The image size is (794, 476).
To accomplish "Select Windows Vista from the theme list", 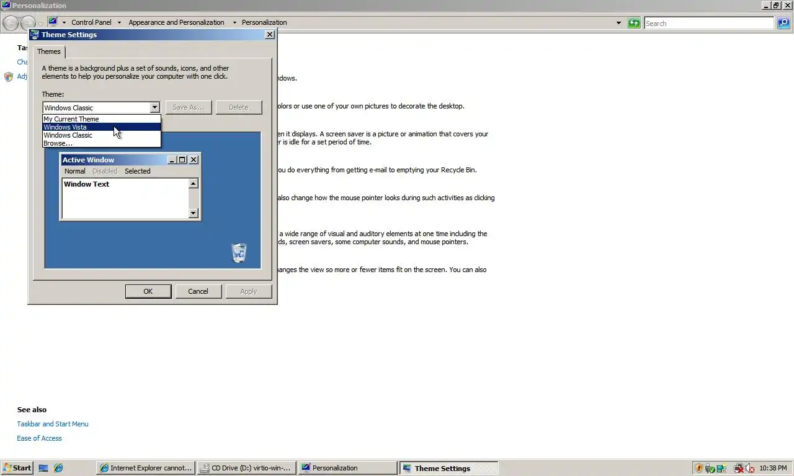I will (x=101, y=127).
